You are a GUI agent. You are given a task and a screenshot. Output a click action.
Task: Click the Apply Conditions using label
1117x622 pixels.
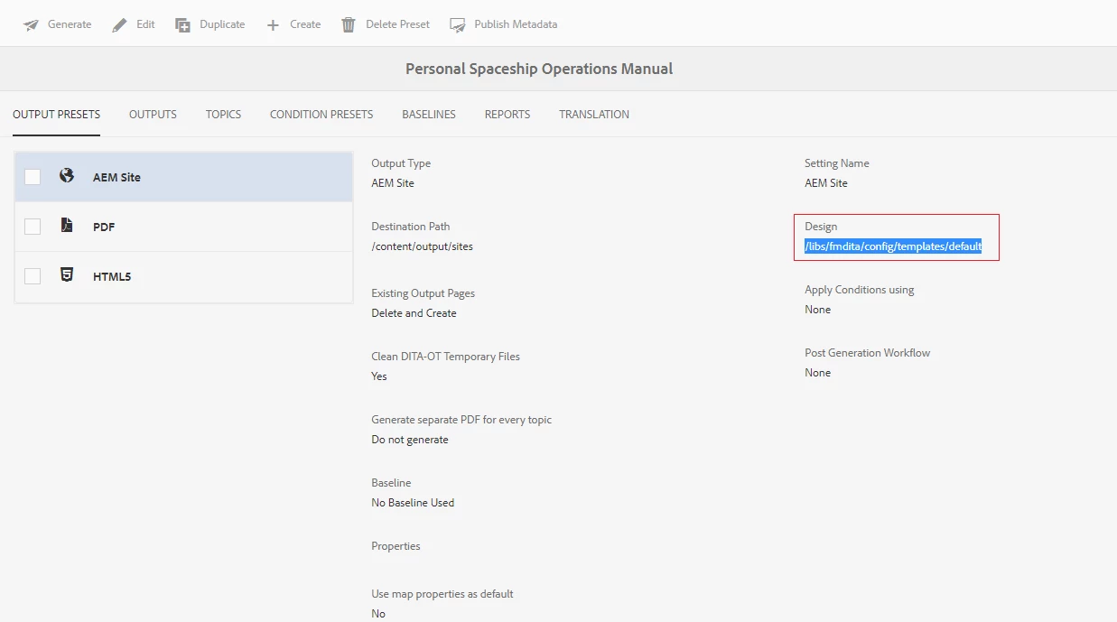pos(860,290)
